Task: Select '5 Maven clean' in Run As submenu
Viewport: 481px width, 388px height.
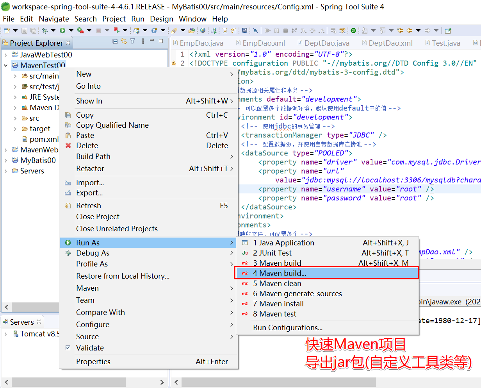Action: tap(327, 283)
